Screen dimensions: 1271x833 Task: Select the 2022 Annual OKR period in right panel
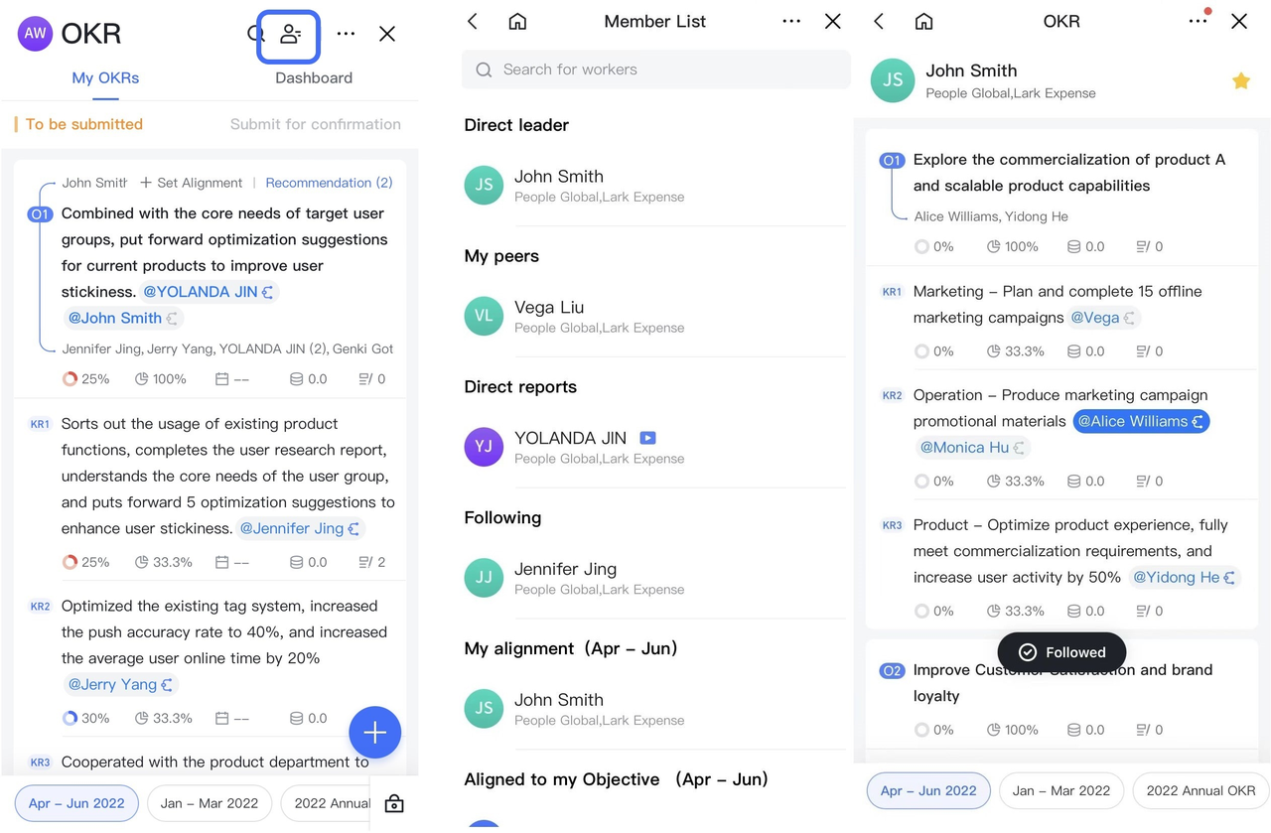point(1200,790)
